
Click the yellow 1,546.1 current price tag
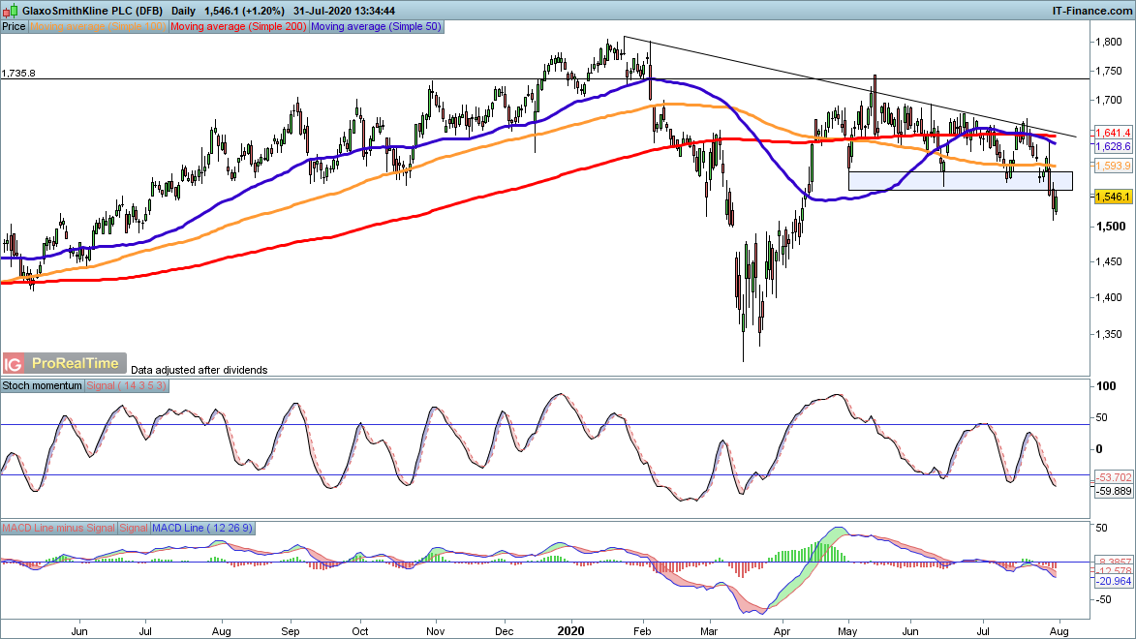click(1113, 198)
